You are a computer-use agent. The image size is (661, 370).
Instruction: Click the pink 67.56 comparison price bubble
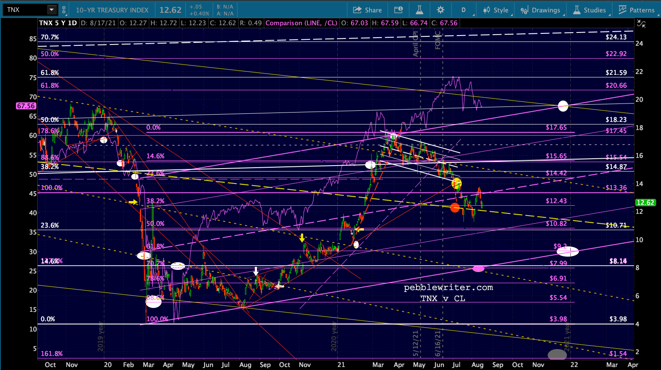(26, 106)
